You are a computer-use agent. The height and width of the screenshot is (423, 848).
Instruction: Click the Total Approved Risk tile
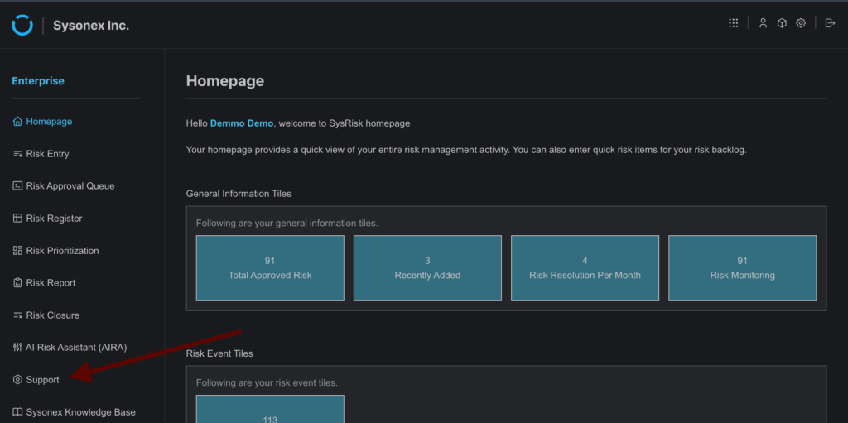(270, 268)
